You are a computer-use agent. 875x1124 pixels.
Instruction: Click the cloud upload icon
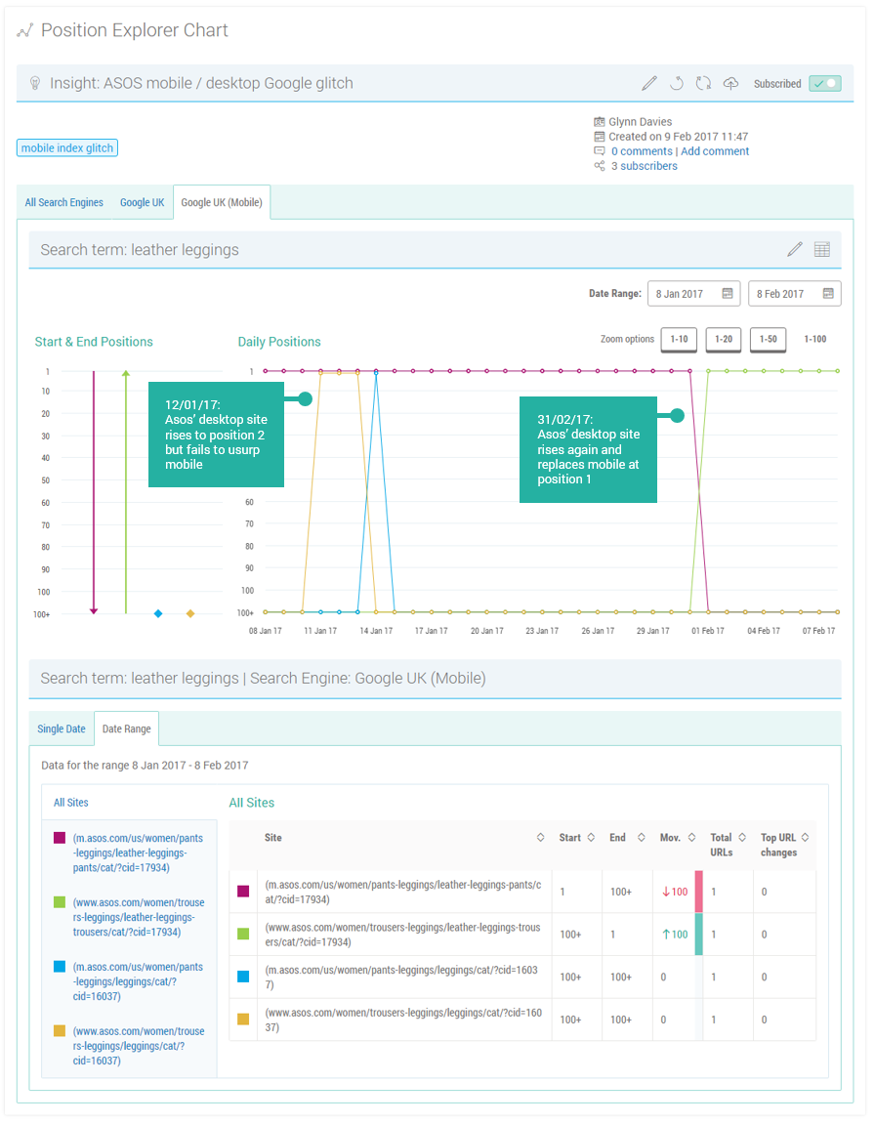click(x=730, y=84)
